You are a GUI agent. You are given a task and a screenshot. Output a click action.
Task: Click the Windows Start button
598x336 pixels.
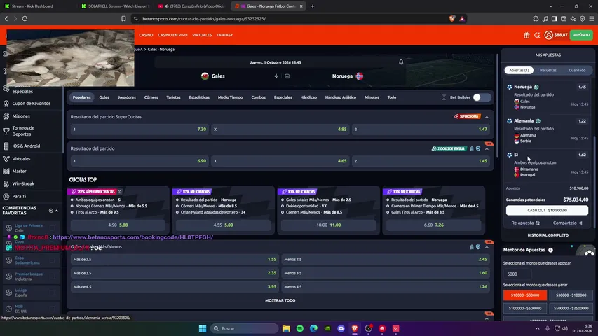(x=203, y=328)
